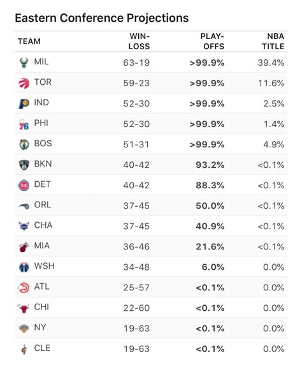Open the ORL team link
The height and width of the screenshot is (365, 302).
pos(43,205)
